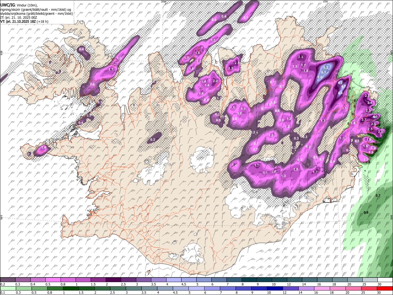Click the '6.1' snowfall value on the map

[324, 72]
